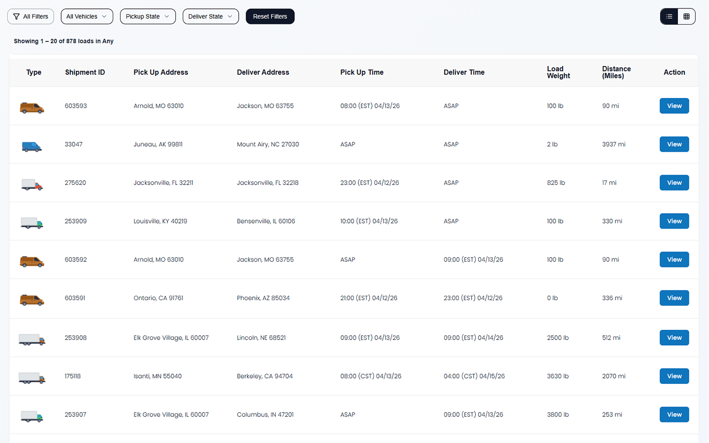The height and width of the screenshot is (443, 709).
Task: Click the Reset Filters button
Action: click(x=270, y=16)
